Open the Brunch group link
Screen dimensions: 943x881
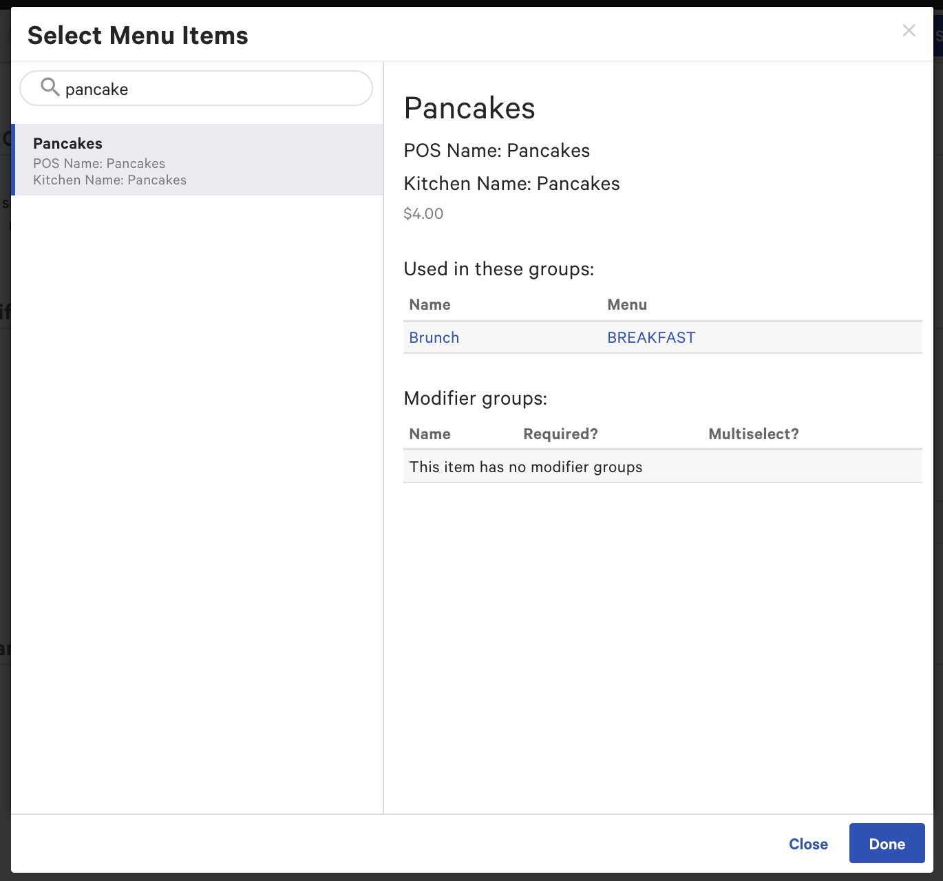[434, 337]
